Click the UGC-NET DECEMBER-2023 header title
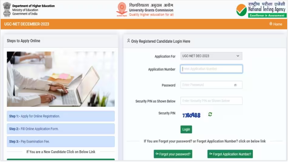Viewport: 289px width, 162px height. [27, 24]
